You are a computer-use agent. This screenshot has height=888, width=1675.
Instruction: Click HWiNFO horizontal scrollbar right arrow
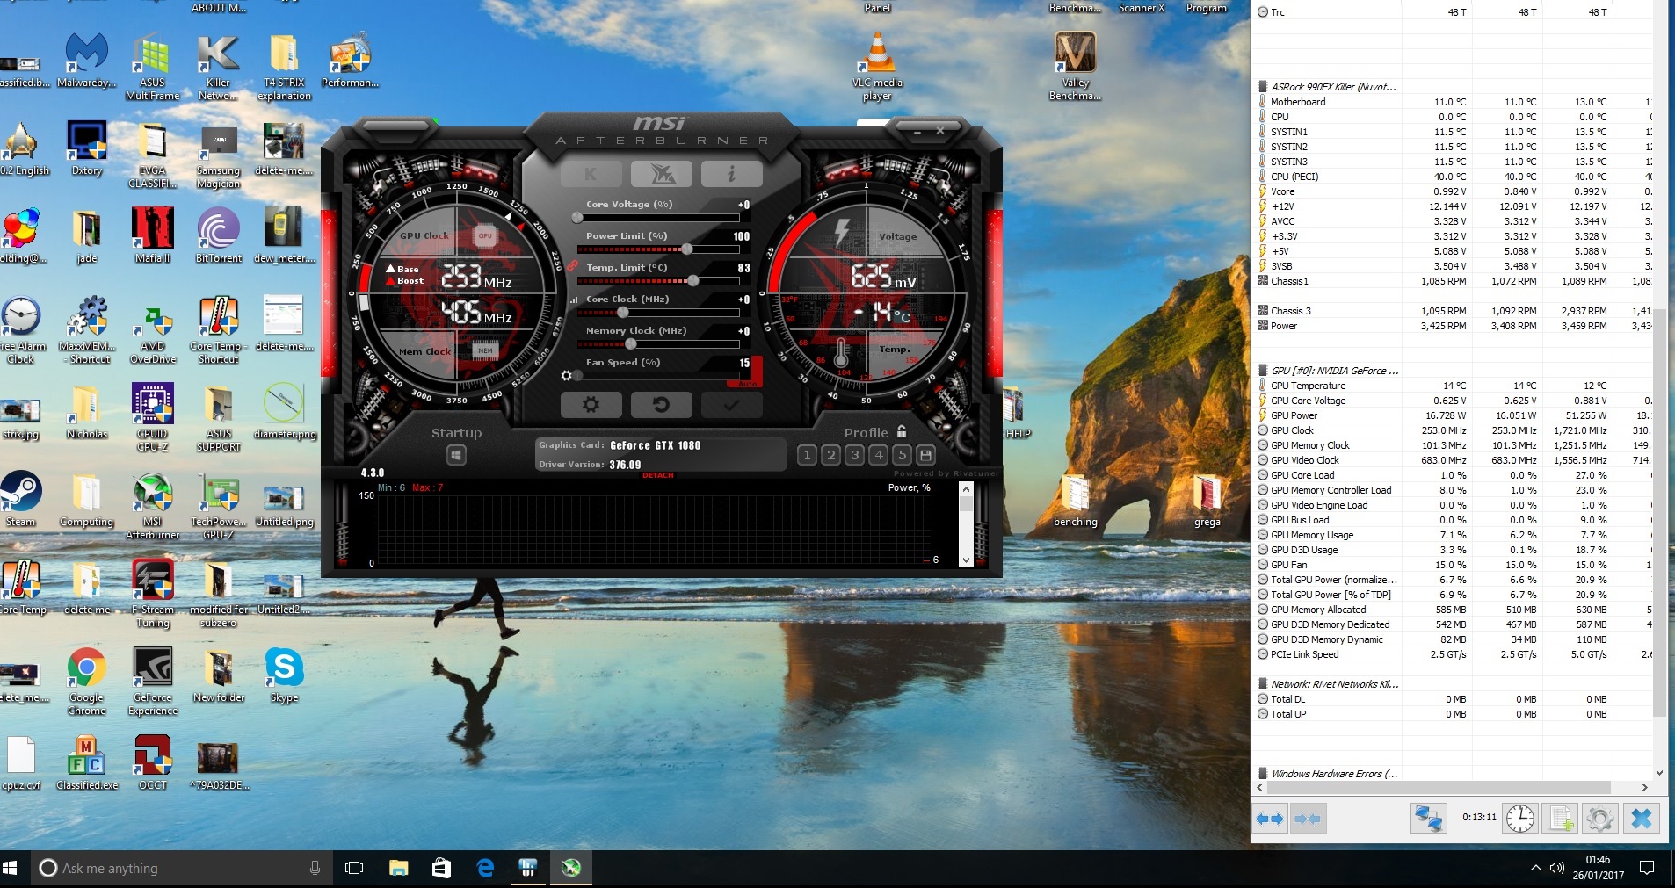pyautogui.click(x=1644, y=788)
